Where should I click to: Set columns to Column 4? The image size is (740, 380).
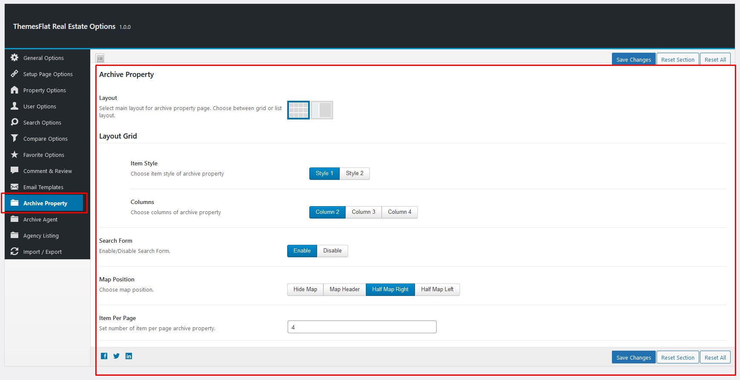[x=400, y=212]
